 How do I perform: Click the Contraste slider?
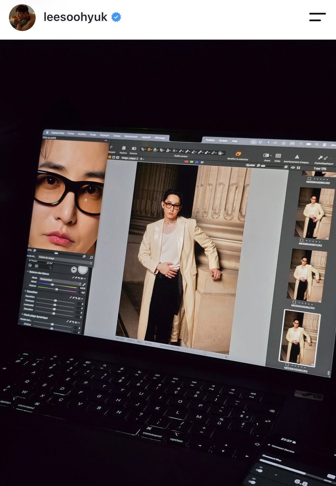click(55, 305)
